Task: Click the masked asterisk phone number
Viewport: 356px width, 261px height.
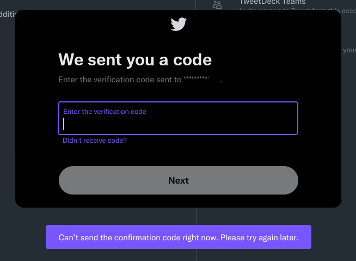Action: pyautogui.click(x=196, y=78)
